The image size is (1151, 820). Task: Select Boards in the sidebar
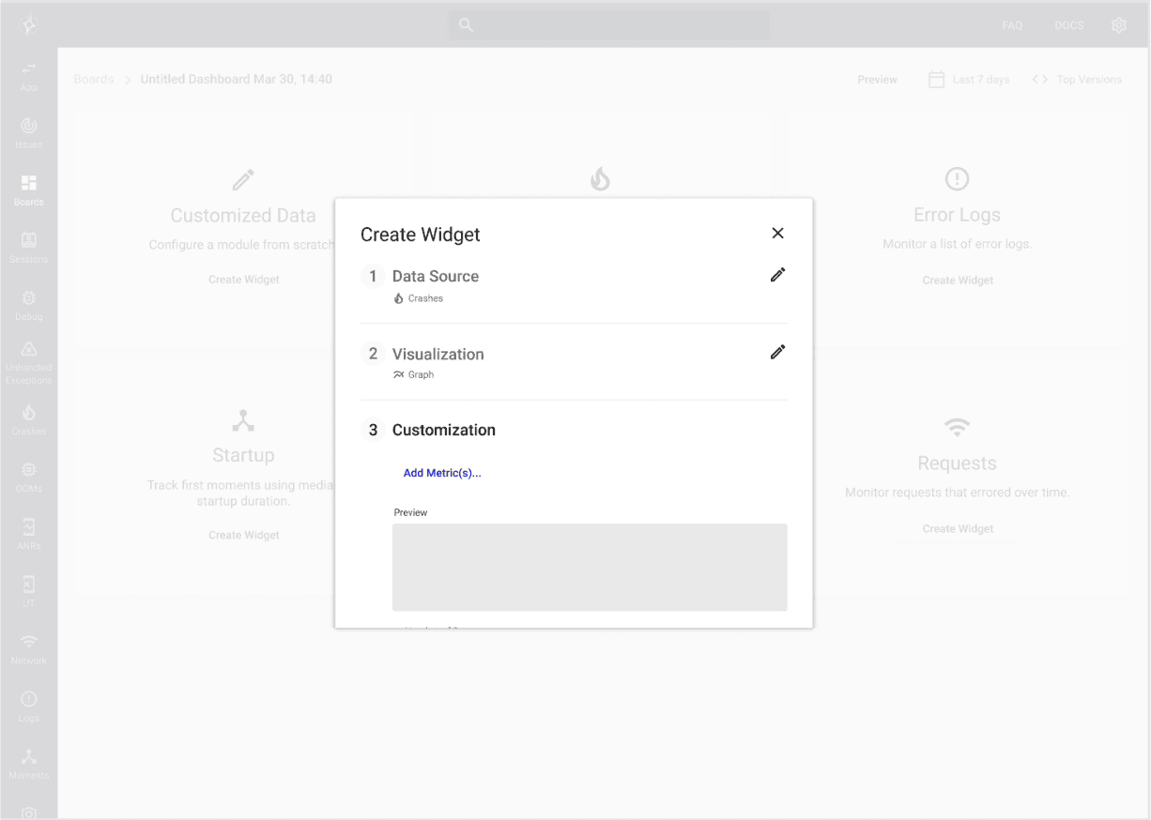coord(29,191)
